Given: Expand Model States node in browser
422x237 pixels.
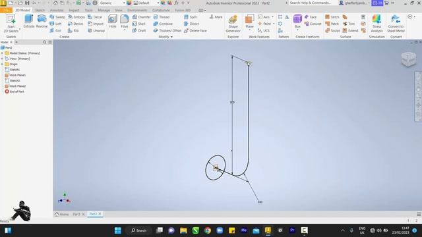Looking at the screenshot, I should pyautogui.click(x=2, y=53).
